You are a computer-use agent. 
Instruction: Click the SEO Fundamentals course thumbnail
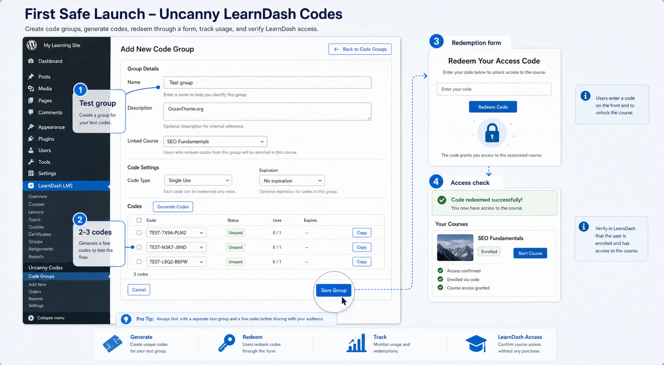click(455, 248)
